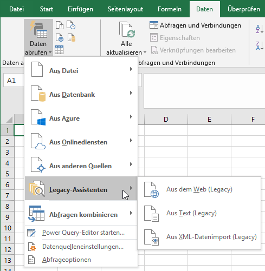Expand arrow next to Aus Azure
Screen dimensions: 265x271
click(131, 117)
